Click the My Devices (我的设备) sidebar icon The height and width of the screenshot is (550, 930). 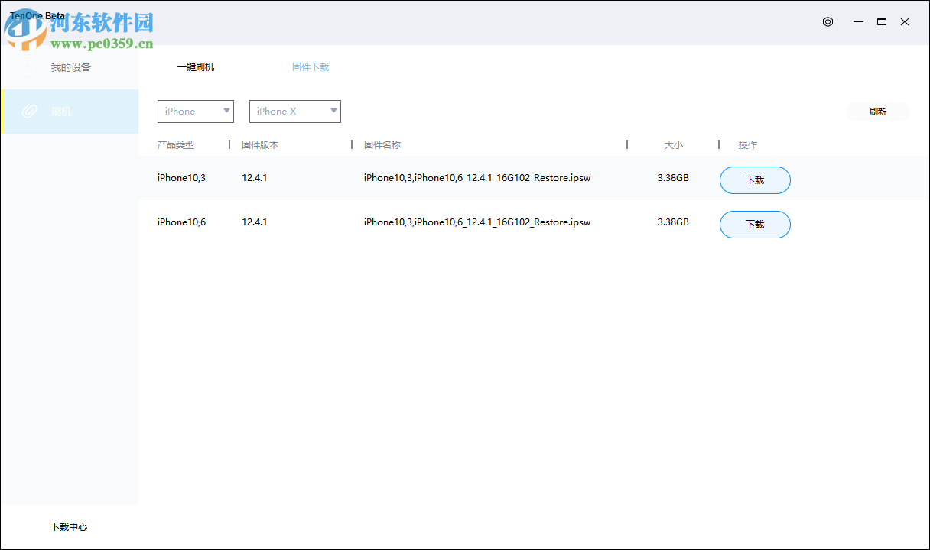(28, 67)
